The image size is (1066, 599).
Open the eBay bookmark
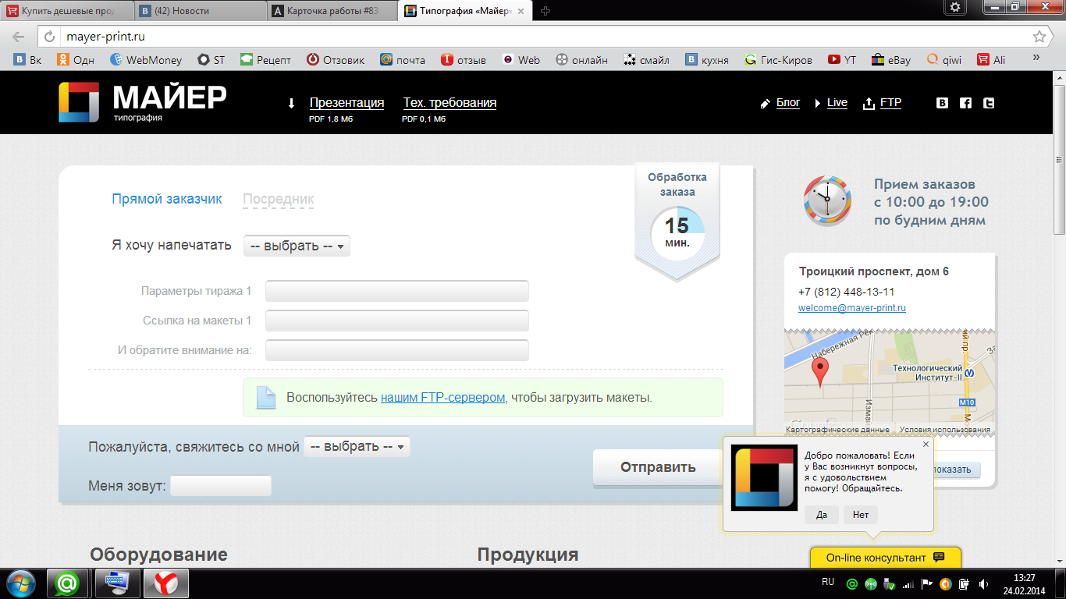[x=891, y=59]
